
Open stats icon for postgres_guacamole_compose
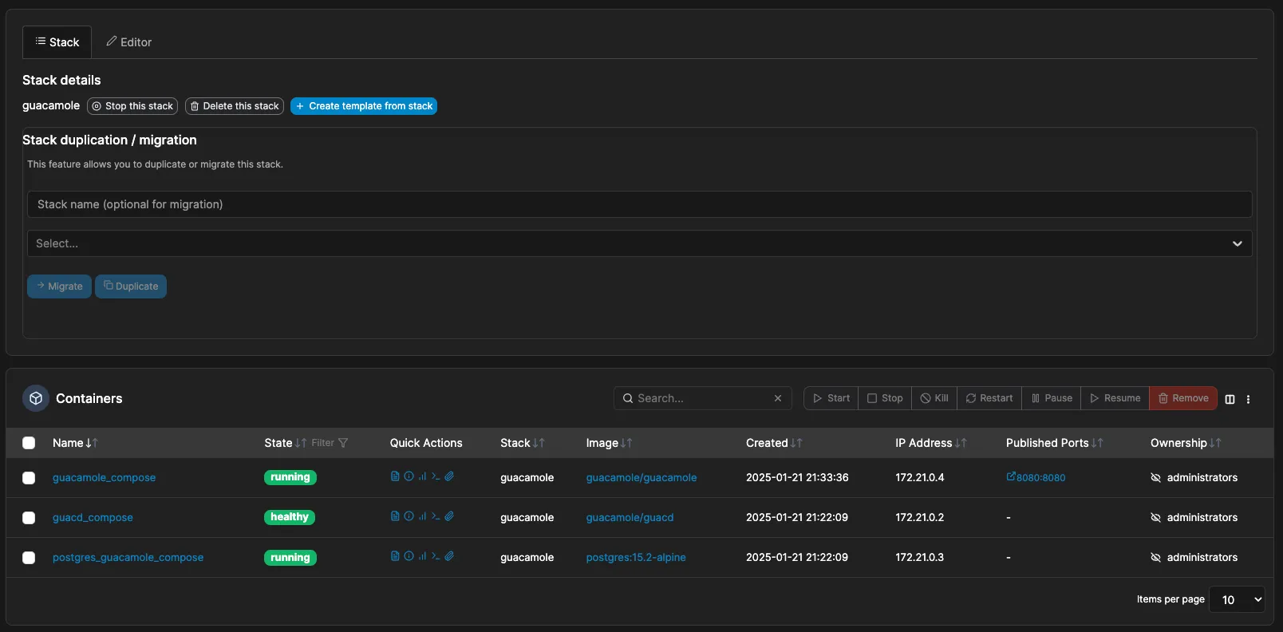point(422,556)
